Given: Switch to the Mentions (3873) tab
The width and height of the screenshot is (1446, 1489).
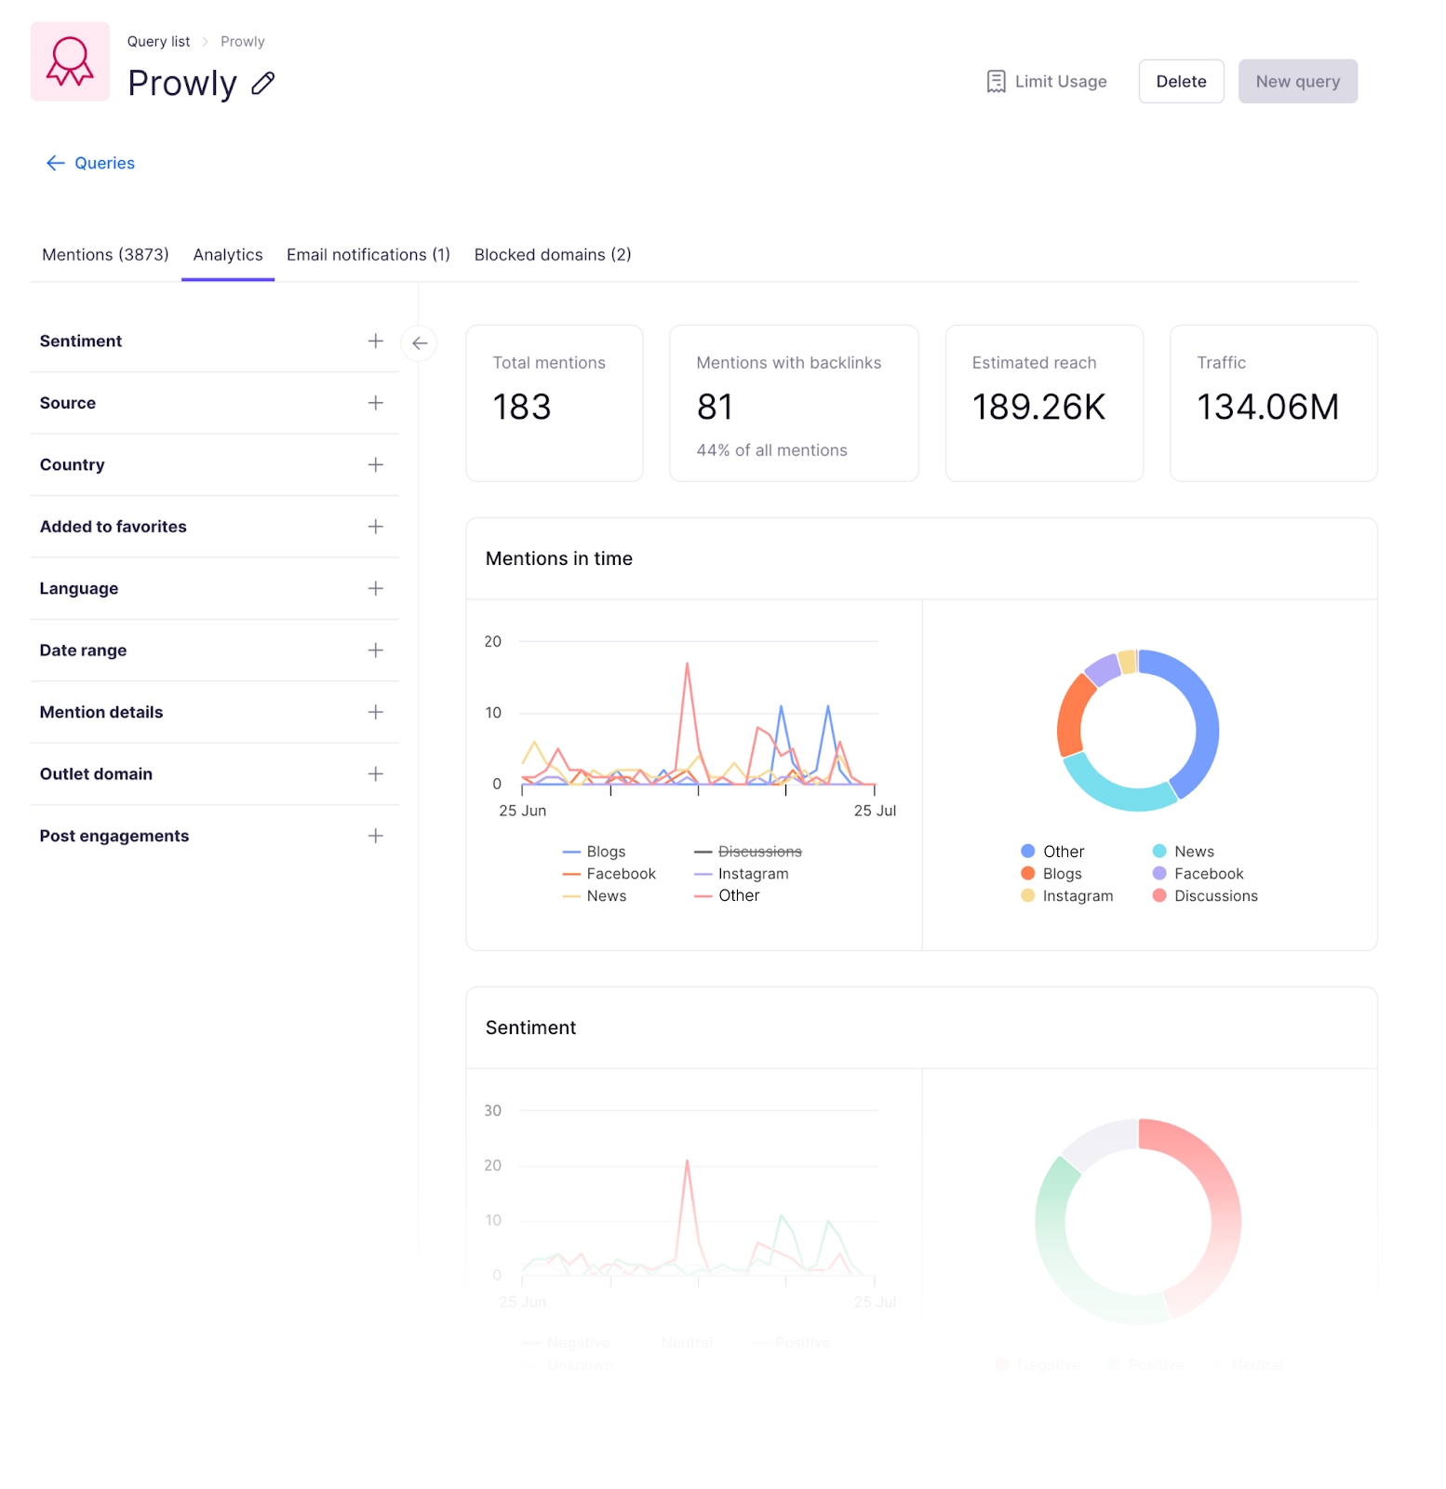Looking at the screenshot, I should [x=105, y=255].
